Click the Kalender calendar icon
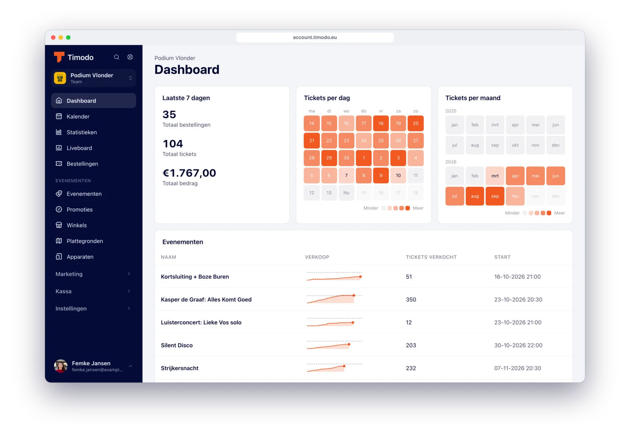 point(59,116)
